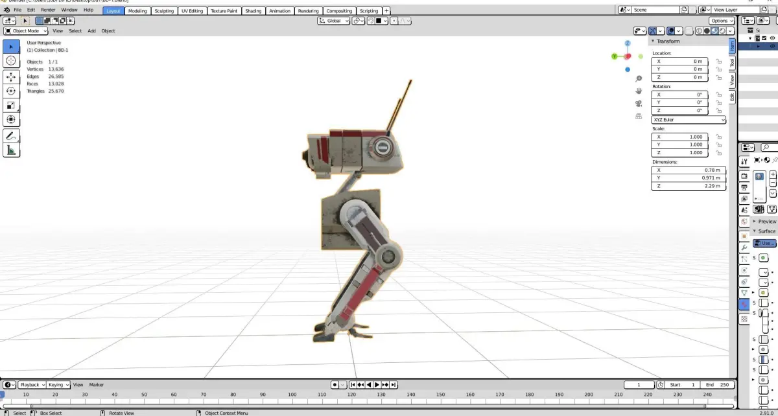Click the new scene icon beside the Scene field
Image resolution: width=778 pixels, height=416 pixels.
click(x=684, y=10)
